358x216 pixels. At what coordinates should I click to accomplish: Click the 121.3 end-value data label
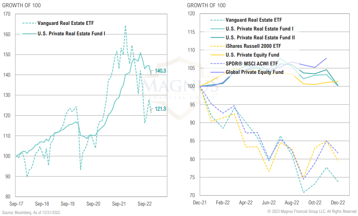point(161,109)
